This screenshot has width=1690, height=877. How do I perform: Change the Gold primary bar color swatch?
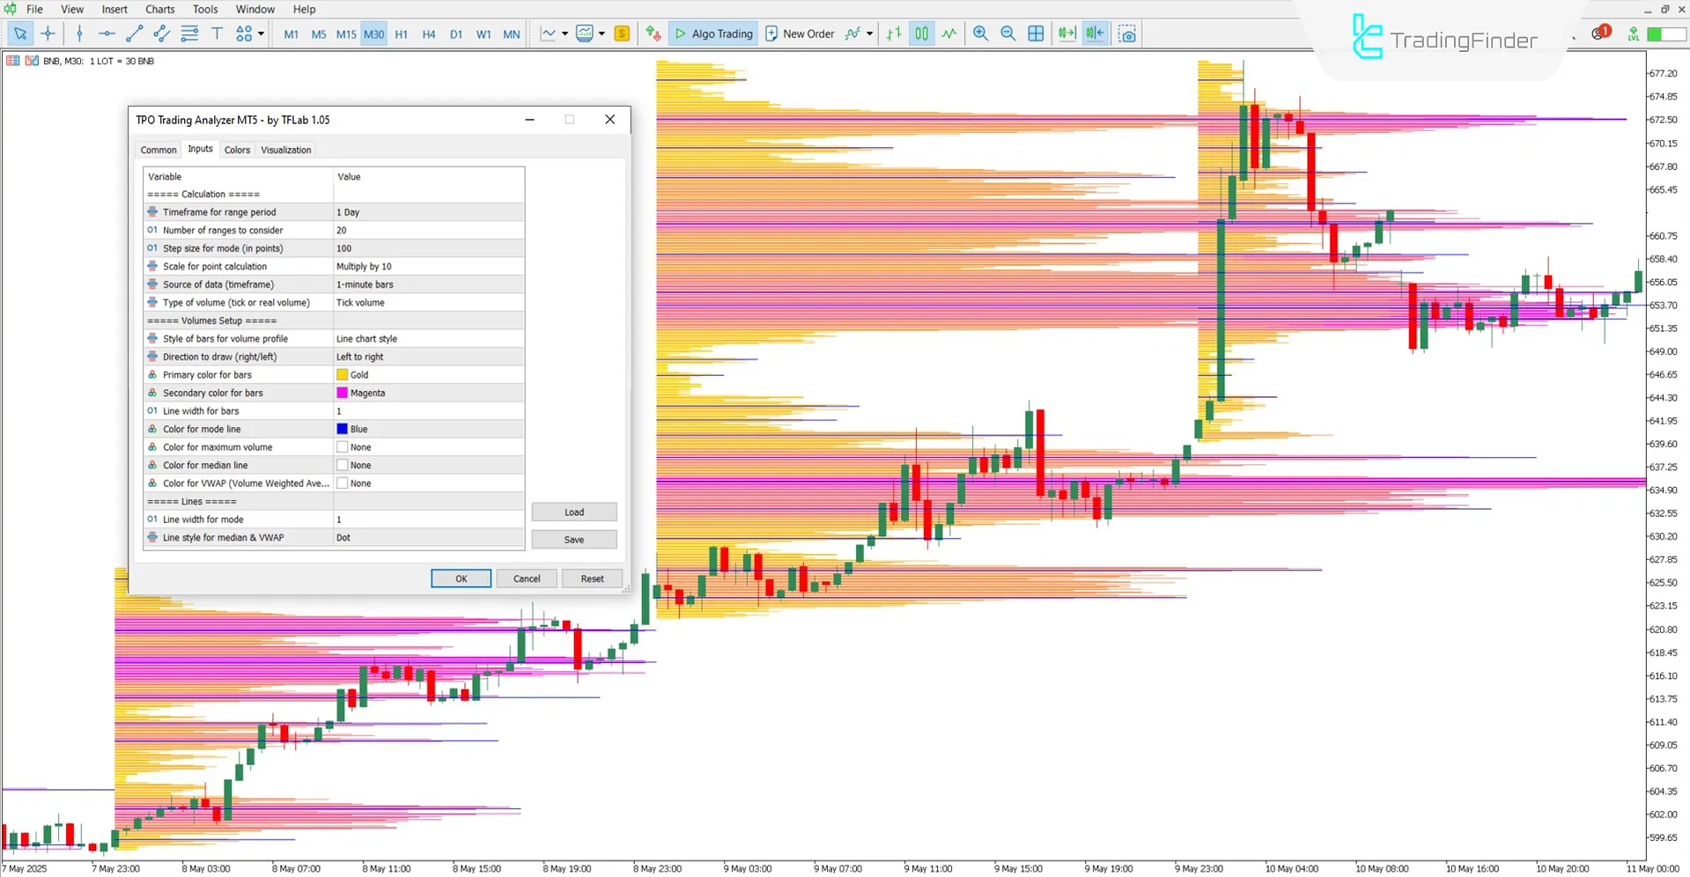pos(343,374)
